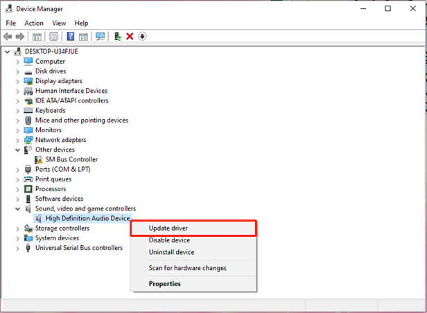Open the Help menu

tap(81, 23)
